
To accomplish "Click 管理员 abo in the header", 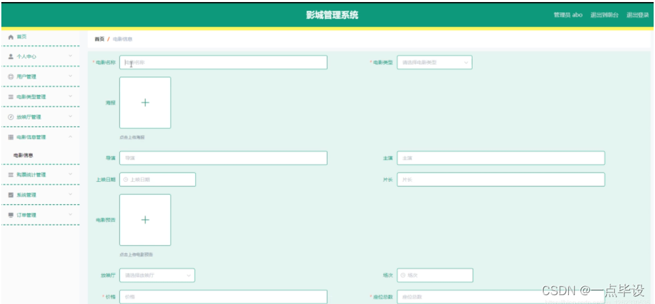I will click(568, 15).
